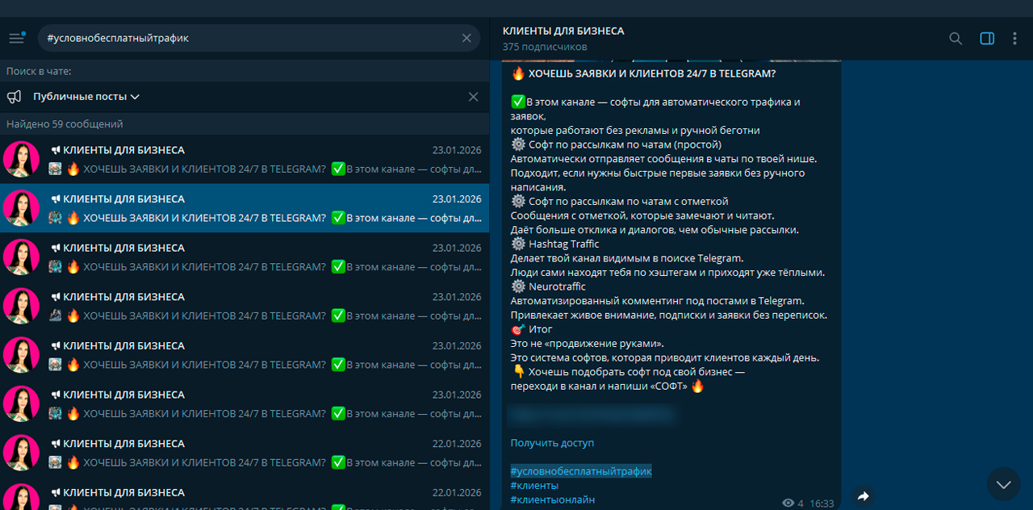Open the highlighted search result row
This screenshot has height=510, width=1033.
(x=244, y=208)
